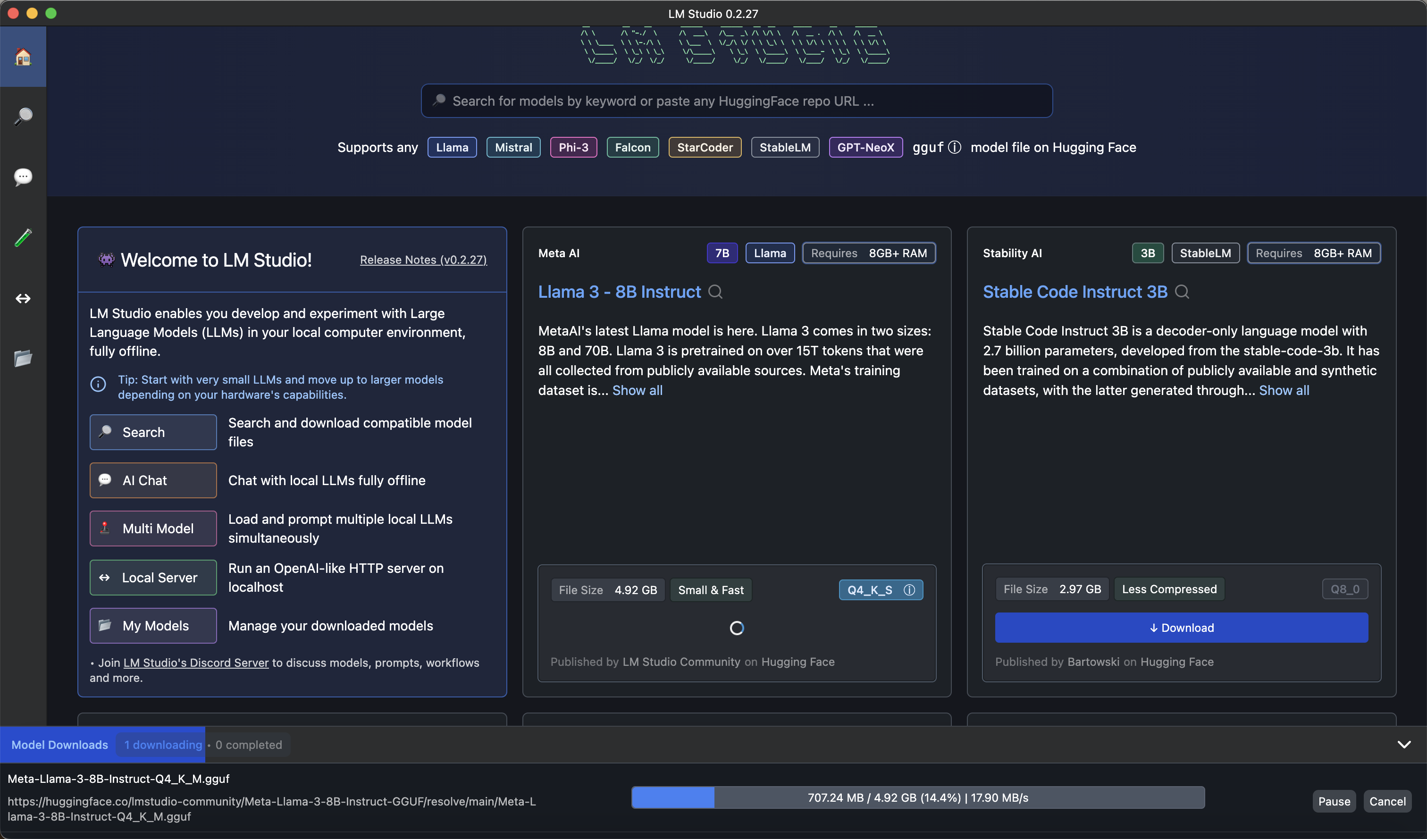Click the 1 downloading status label
1427x839 pixels.
pos(163,745)
